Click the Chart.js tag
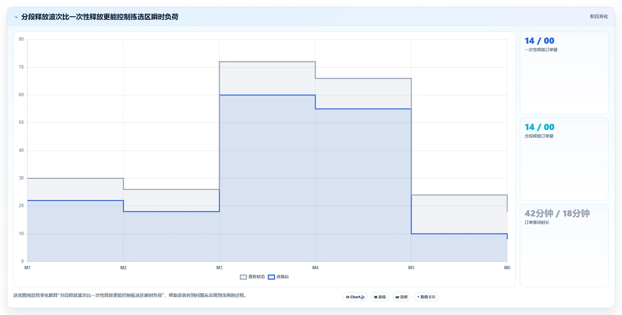The width and height of the screenshot is (622, 315). coord(355,297)
